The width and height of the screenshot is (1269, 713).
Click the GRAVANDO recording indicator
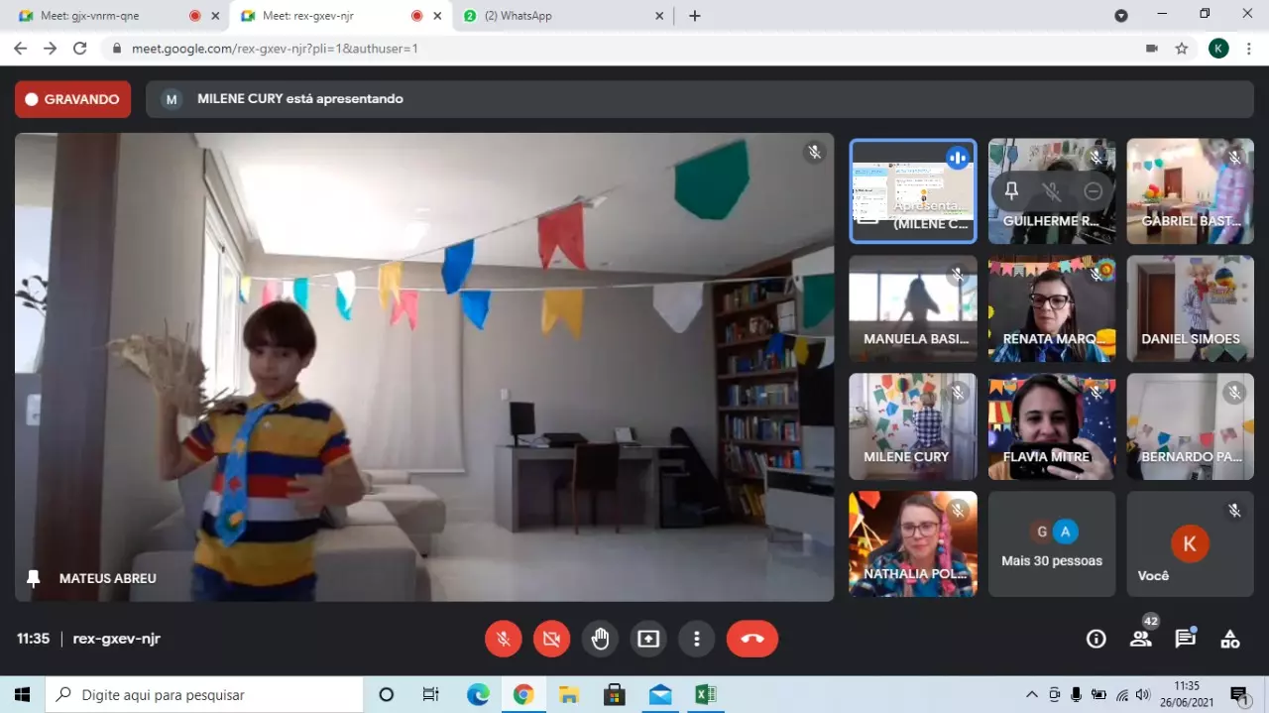pos(72,99)
